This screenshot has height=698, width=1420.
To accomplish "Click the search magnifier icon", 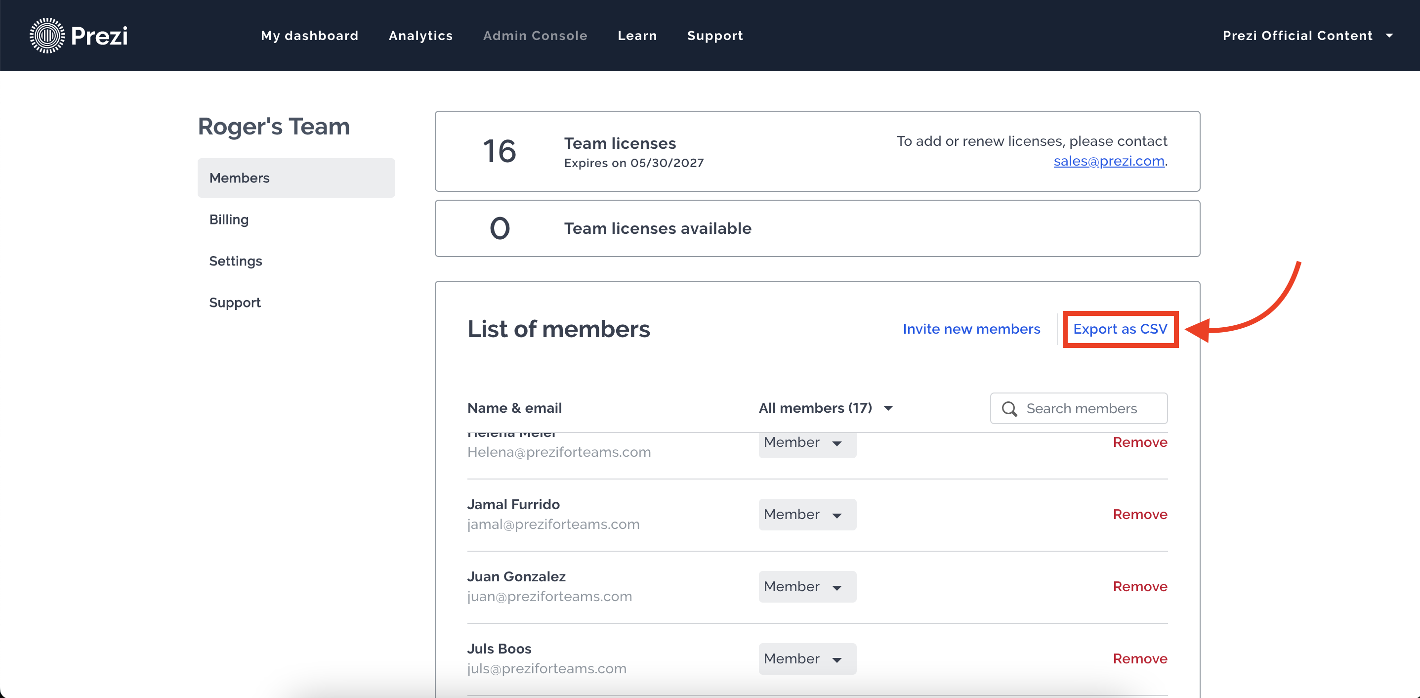I will (x=1009, y=408).
